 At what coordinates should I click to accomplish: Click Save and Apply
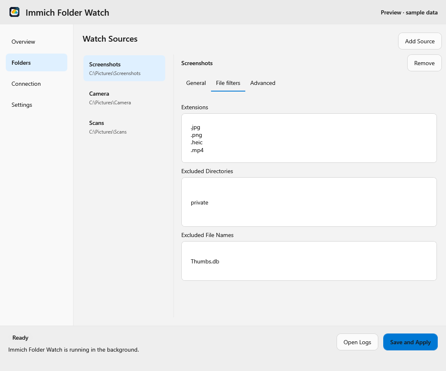410,342
